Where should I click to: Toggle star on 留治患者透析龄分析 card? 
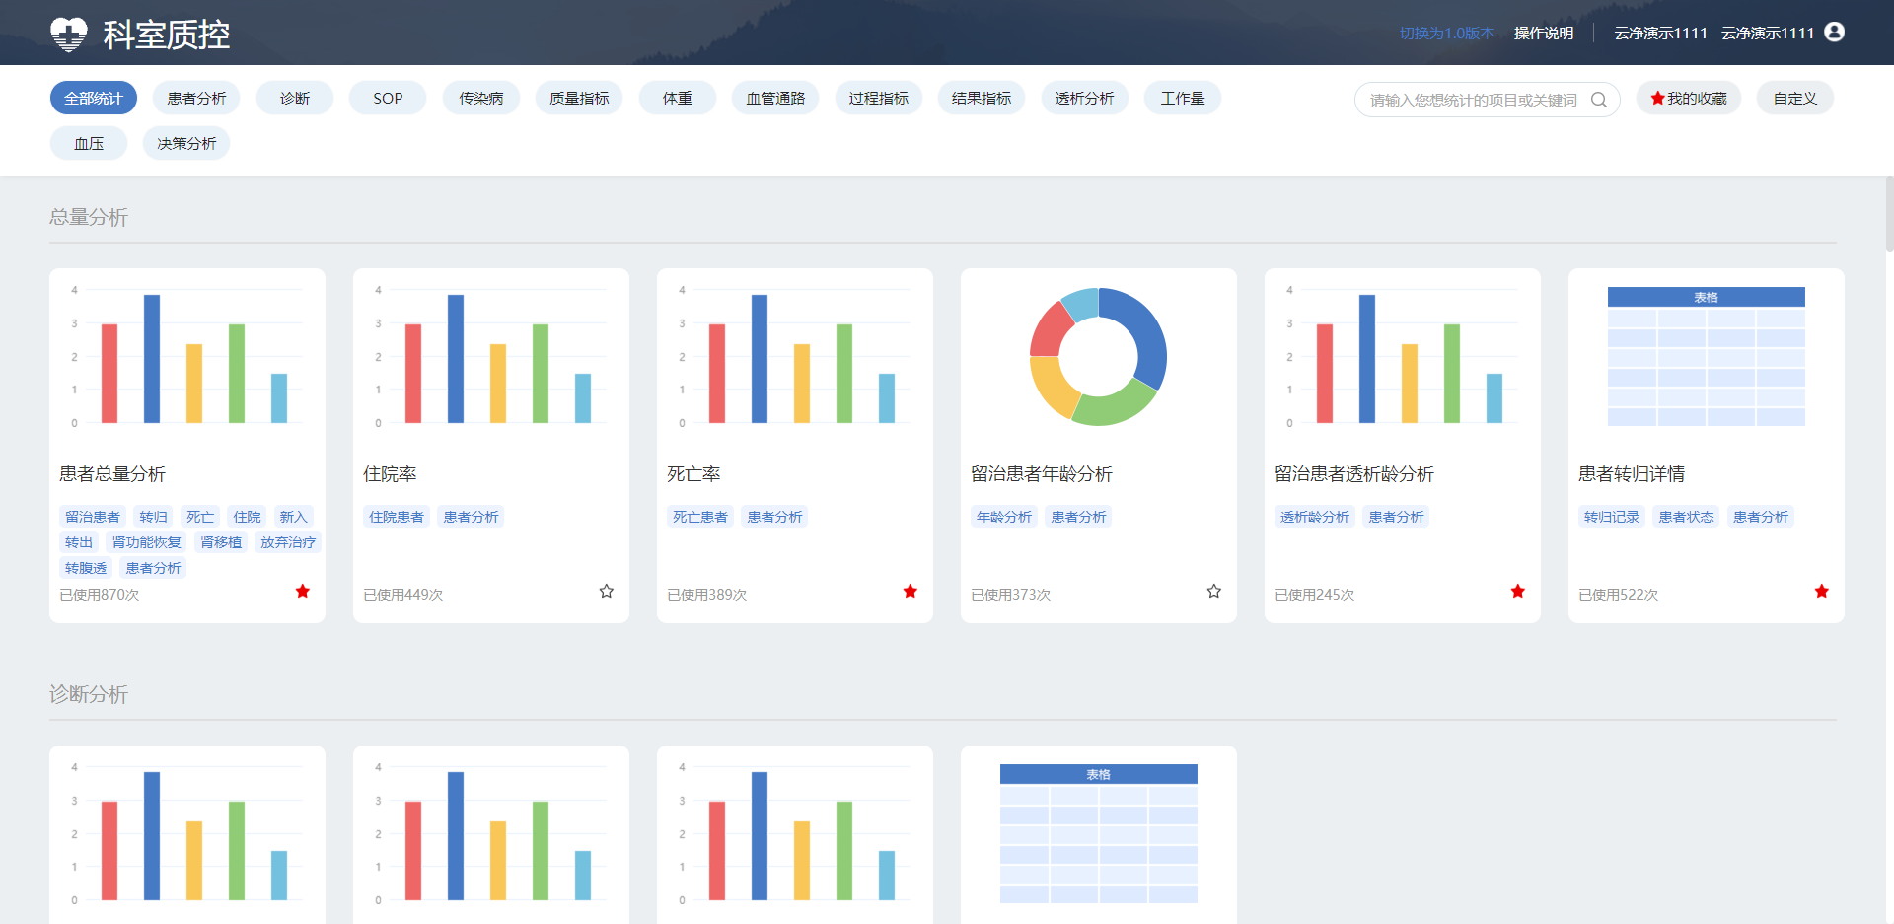click(x=1518, y=591)
